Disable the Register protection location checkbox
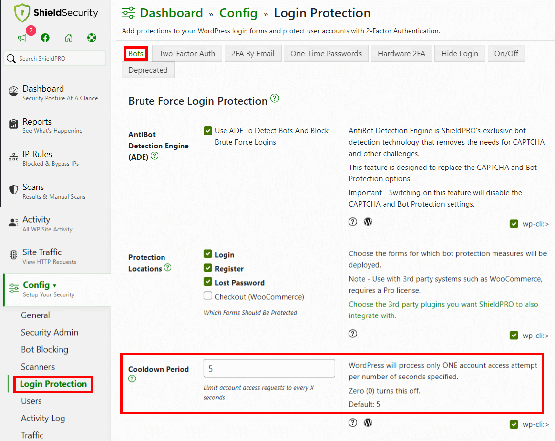This screenshot has width=555, height=441. 208,268
